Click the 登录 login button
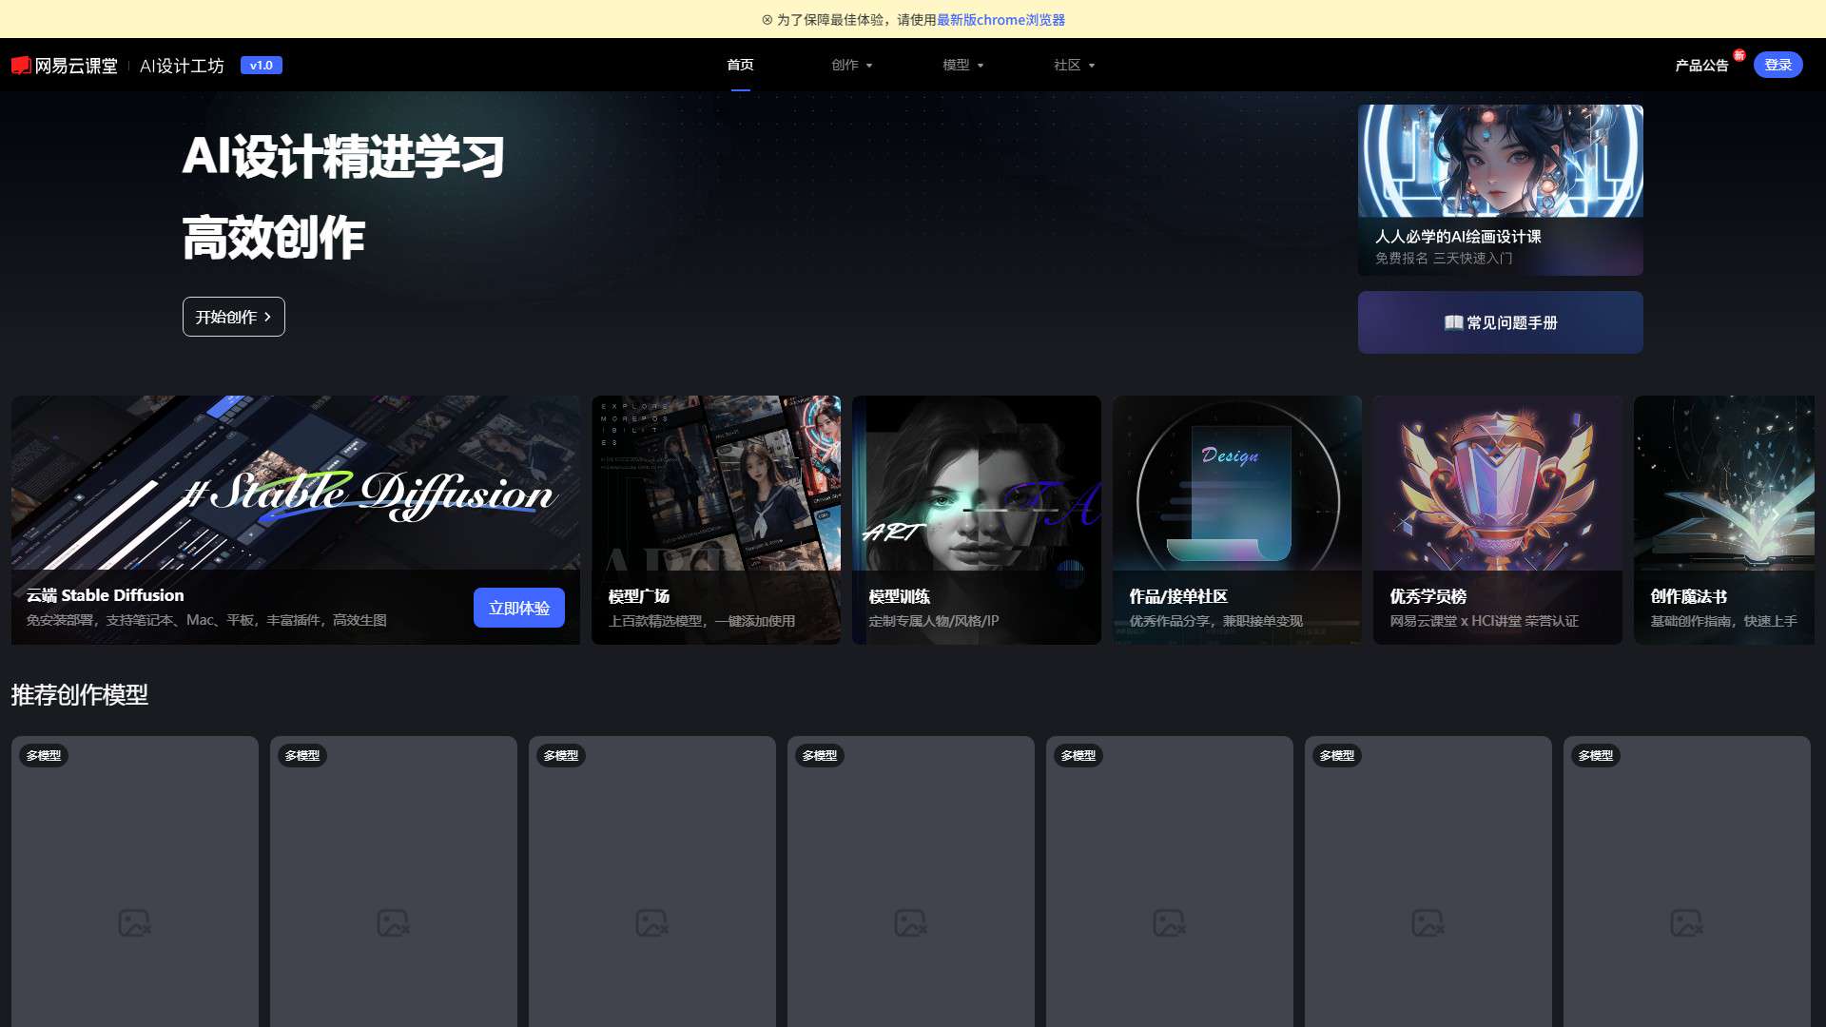Image resolution: width=1826 pixels, height=1027 pixels. pos(1777,65)
